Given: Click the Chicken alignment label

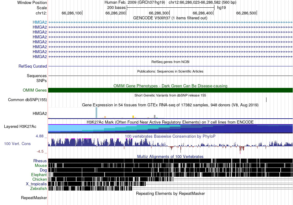Looking at the screenshot, I should click(39, 179).
